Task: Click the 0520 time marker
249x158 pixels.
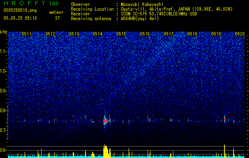Action: (240, 34)
